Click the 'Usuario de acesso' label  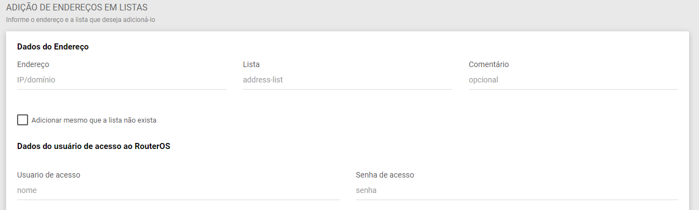click(48, 175)
